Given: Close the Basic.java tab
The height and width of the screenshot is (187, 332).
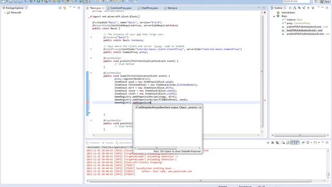Looking at the screenshot, I should click(104, 8).
